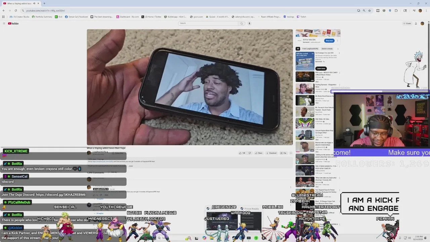Open the YouTube hamburger guide menu
This screenshot has height=242, width=430.
pos(4,24)
